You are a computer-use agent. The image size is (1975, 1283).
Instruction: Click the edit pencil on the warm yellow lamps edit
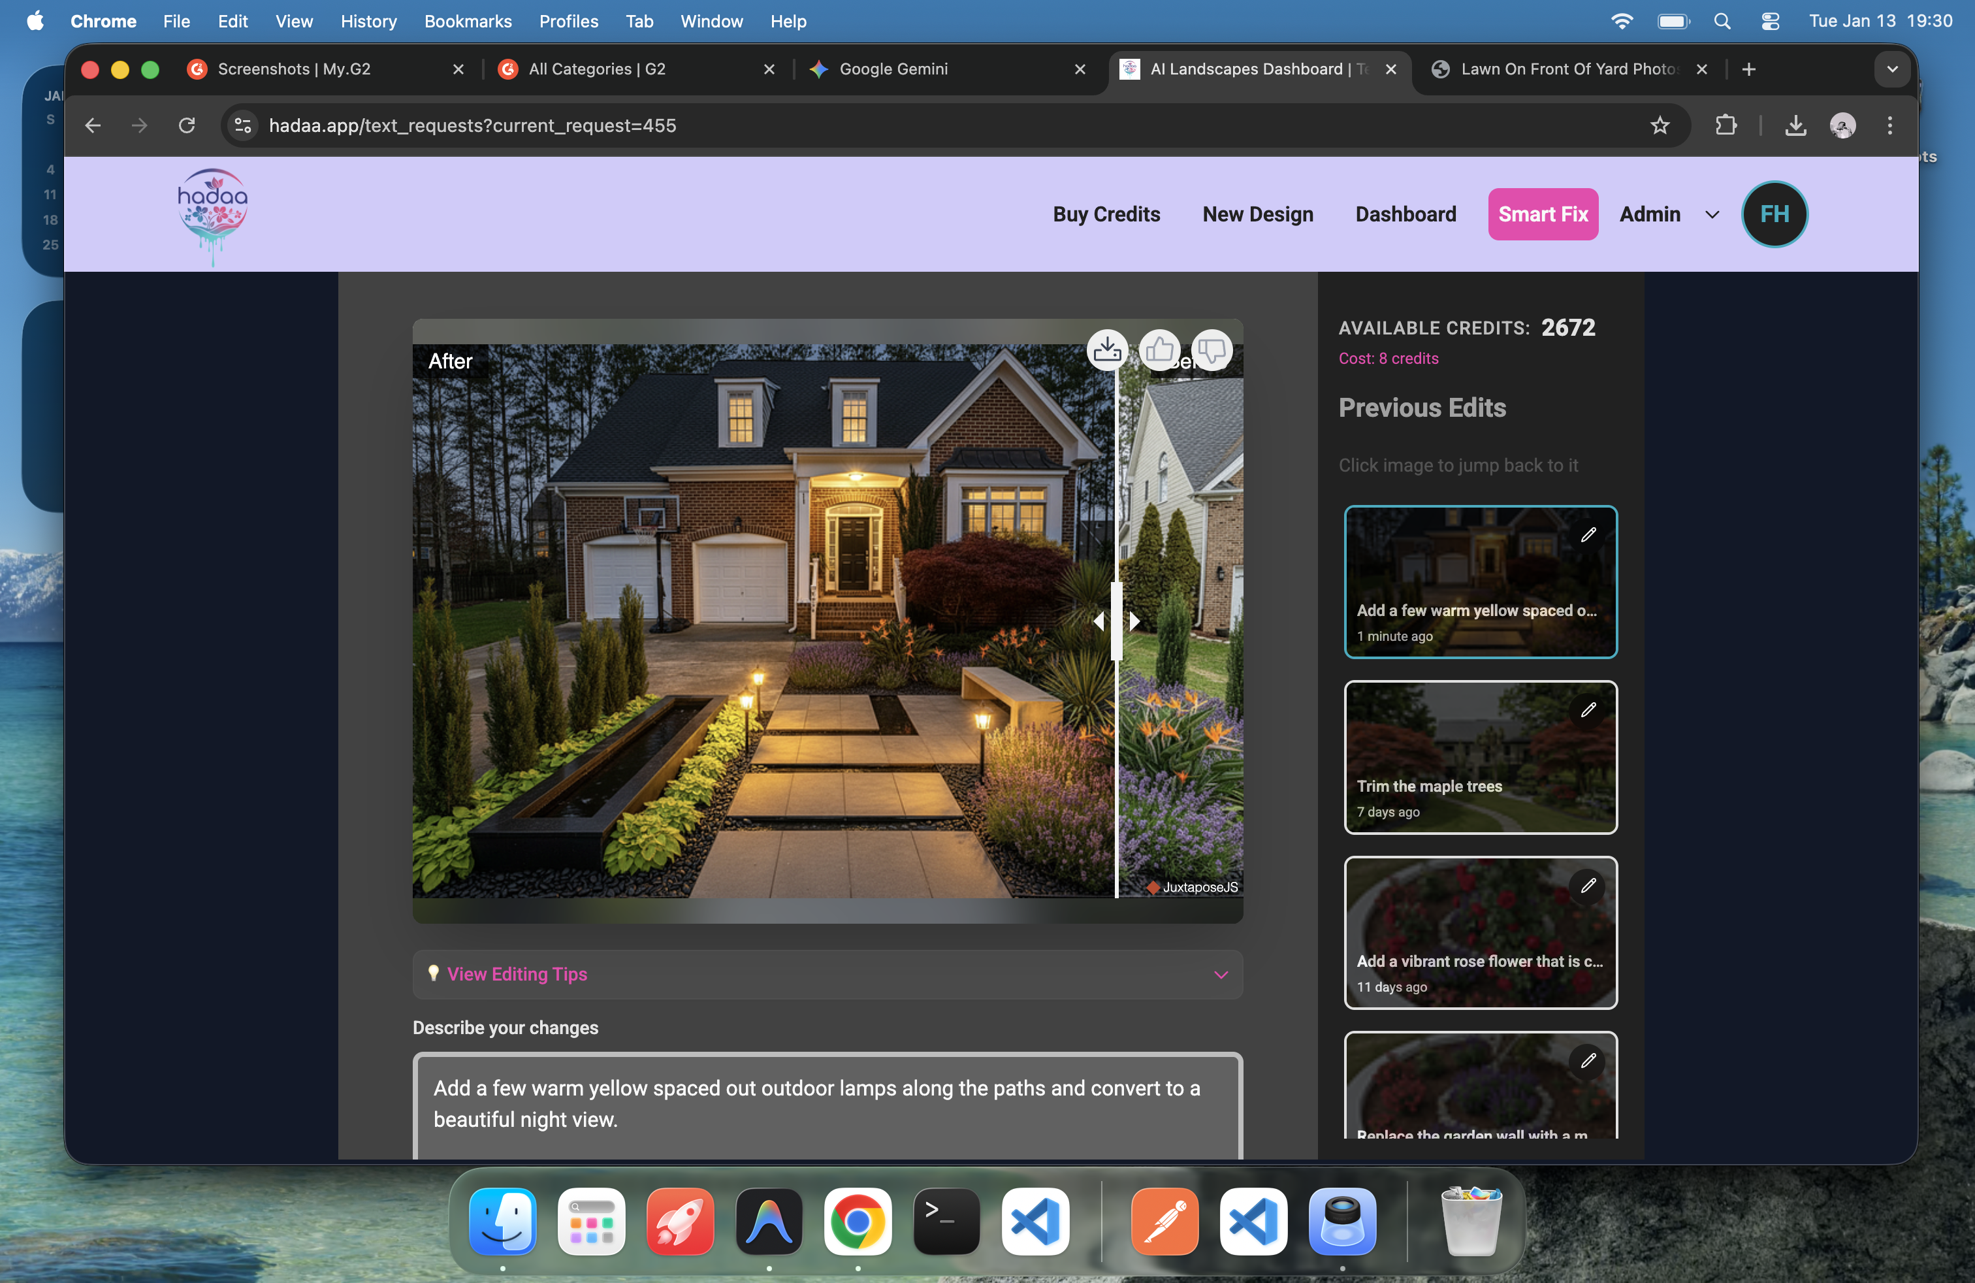[x=1588, y=534]
